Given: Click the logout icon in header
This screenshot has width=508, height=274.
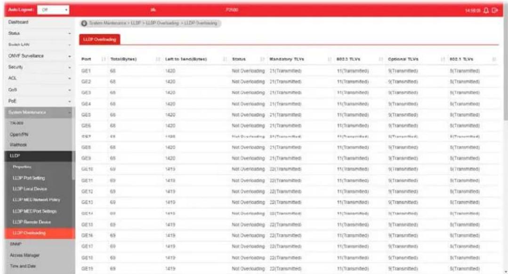Looking at the screenshot, I should point(495,10).
